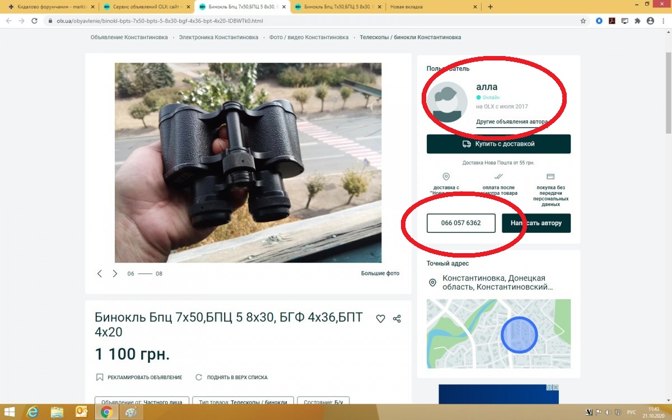Viewport: 672px width, 420px height.
Task: Open the Большие фото link
Action: click(x=380, y=274)
